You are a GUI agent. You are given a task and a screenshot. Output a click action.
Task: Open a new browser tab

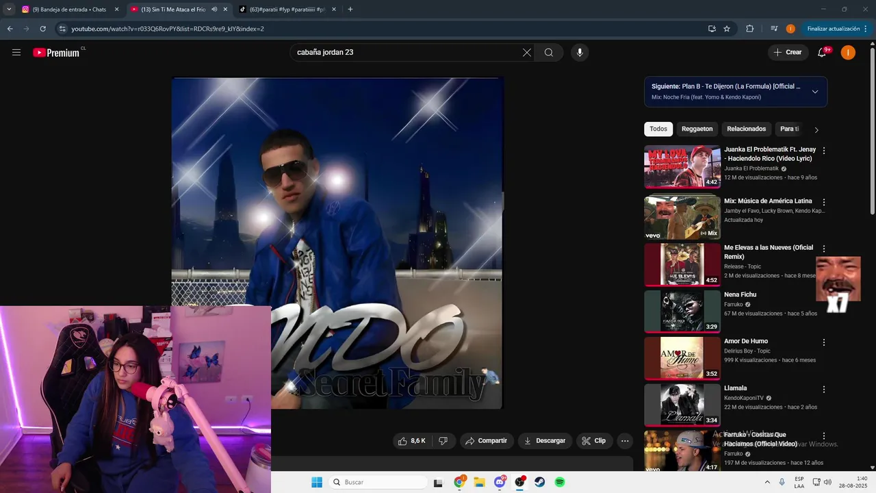tap(350, 10)
